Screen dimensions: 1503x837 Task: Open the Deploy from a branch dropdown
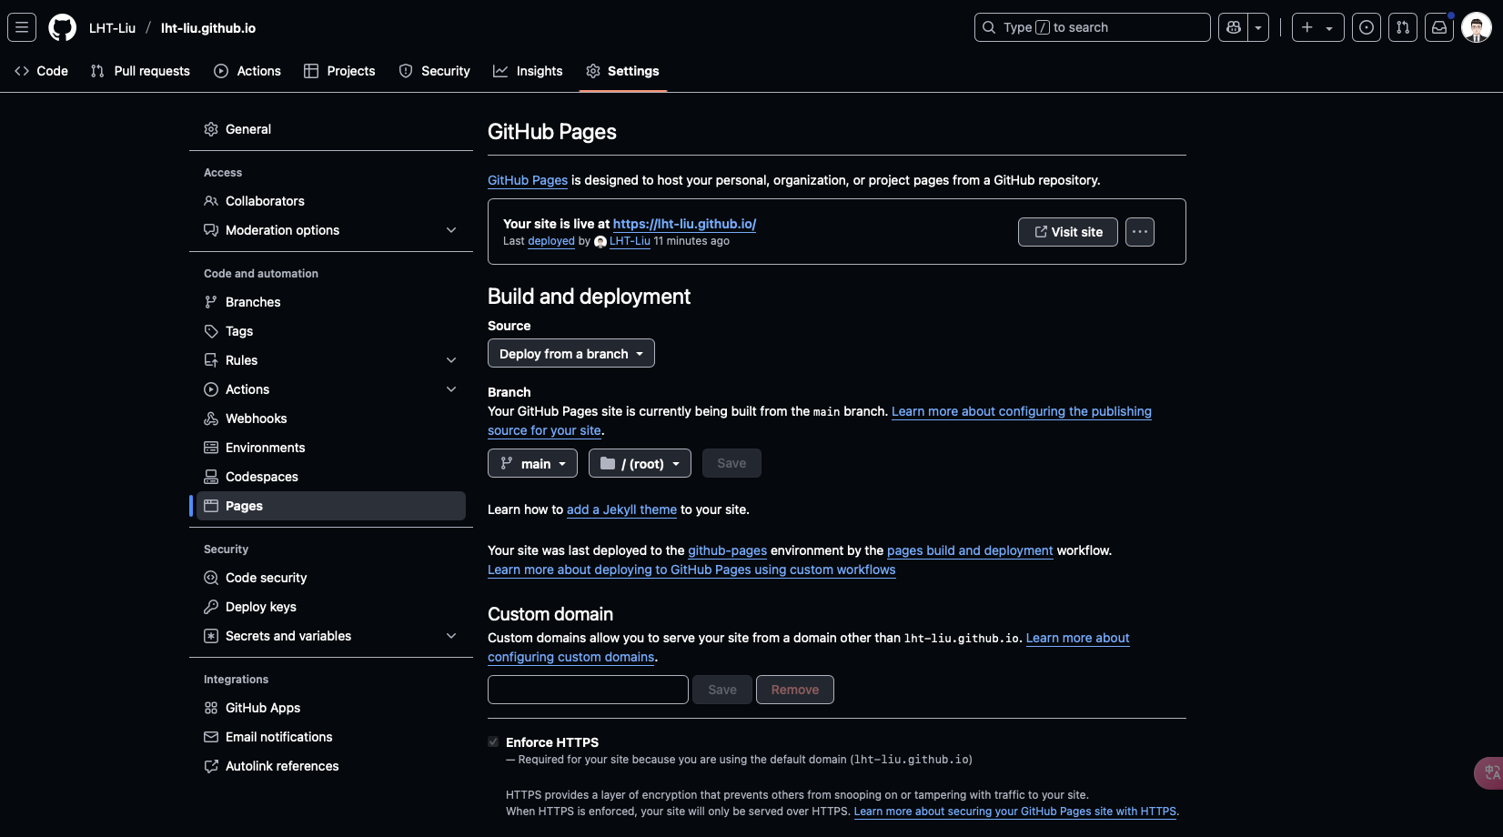571,353
